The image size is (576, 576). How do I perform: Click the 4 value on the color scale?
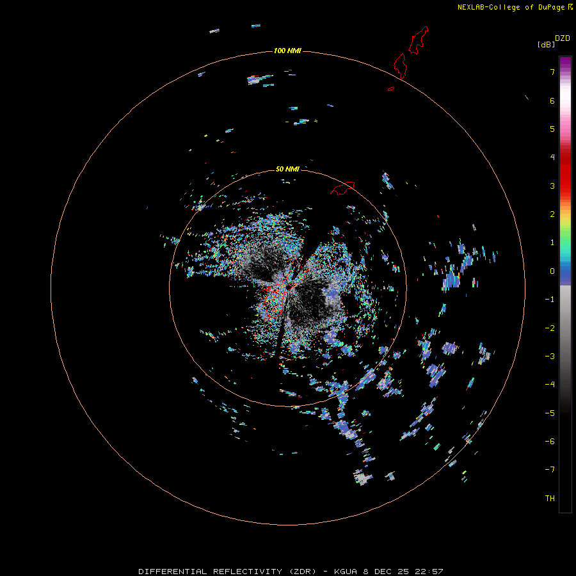pyautogui.click(x=552, y=157)
